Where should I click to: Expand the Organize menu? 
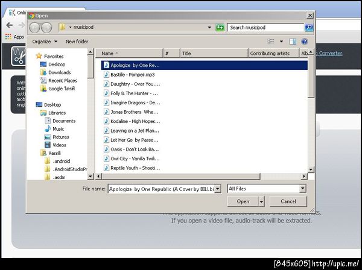pyautogui.click(x=45, y=42)
